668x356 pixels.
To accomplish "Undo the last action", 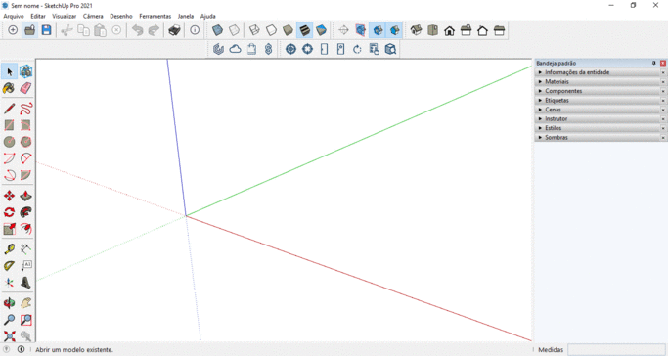I will [x=137, y=30].
